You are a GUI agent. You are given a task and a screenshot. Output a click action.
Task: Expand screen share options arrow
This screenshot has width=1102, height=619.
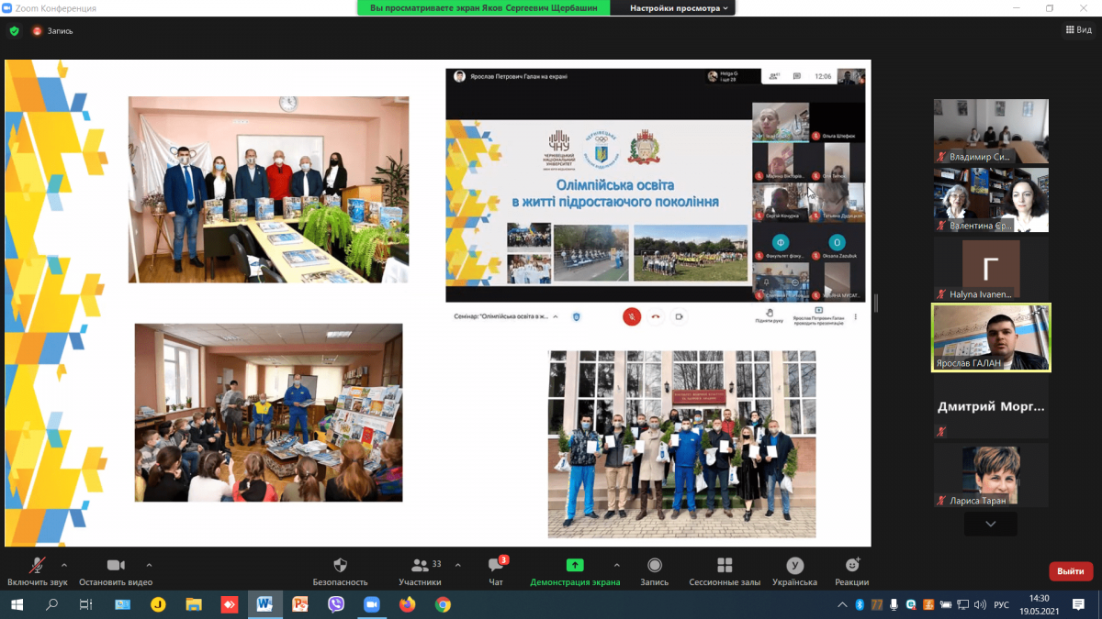pos(616,565)
